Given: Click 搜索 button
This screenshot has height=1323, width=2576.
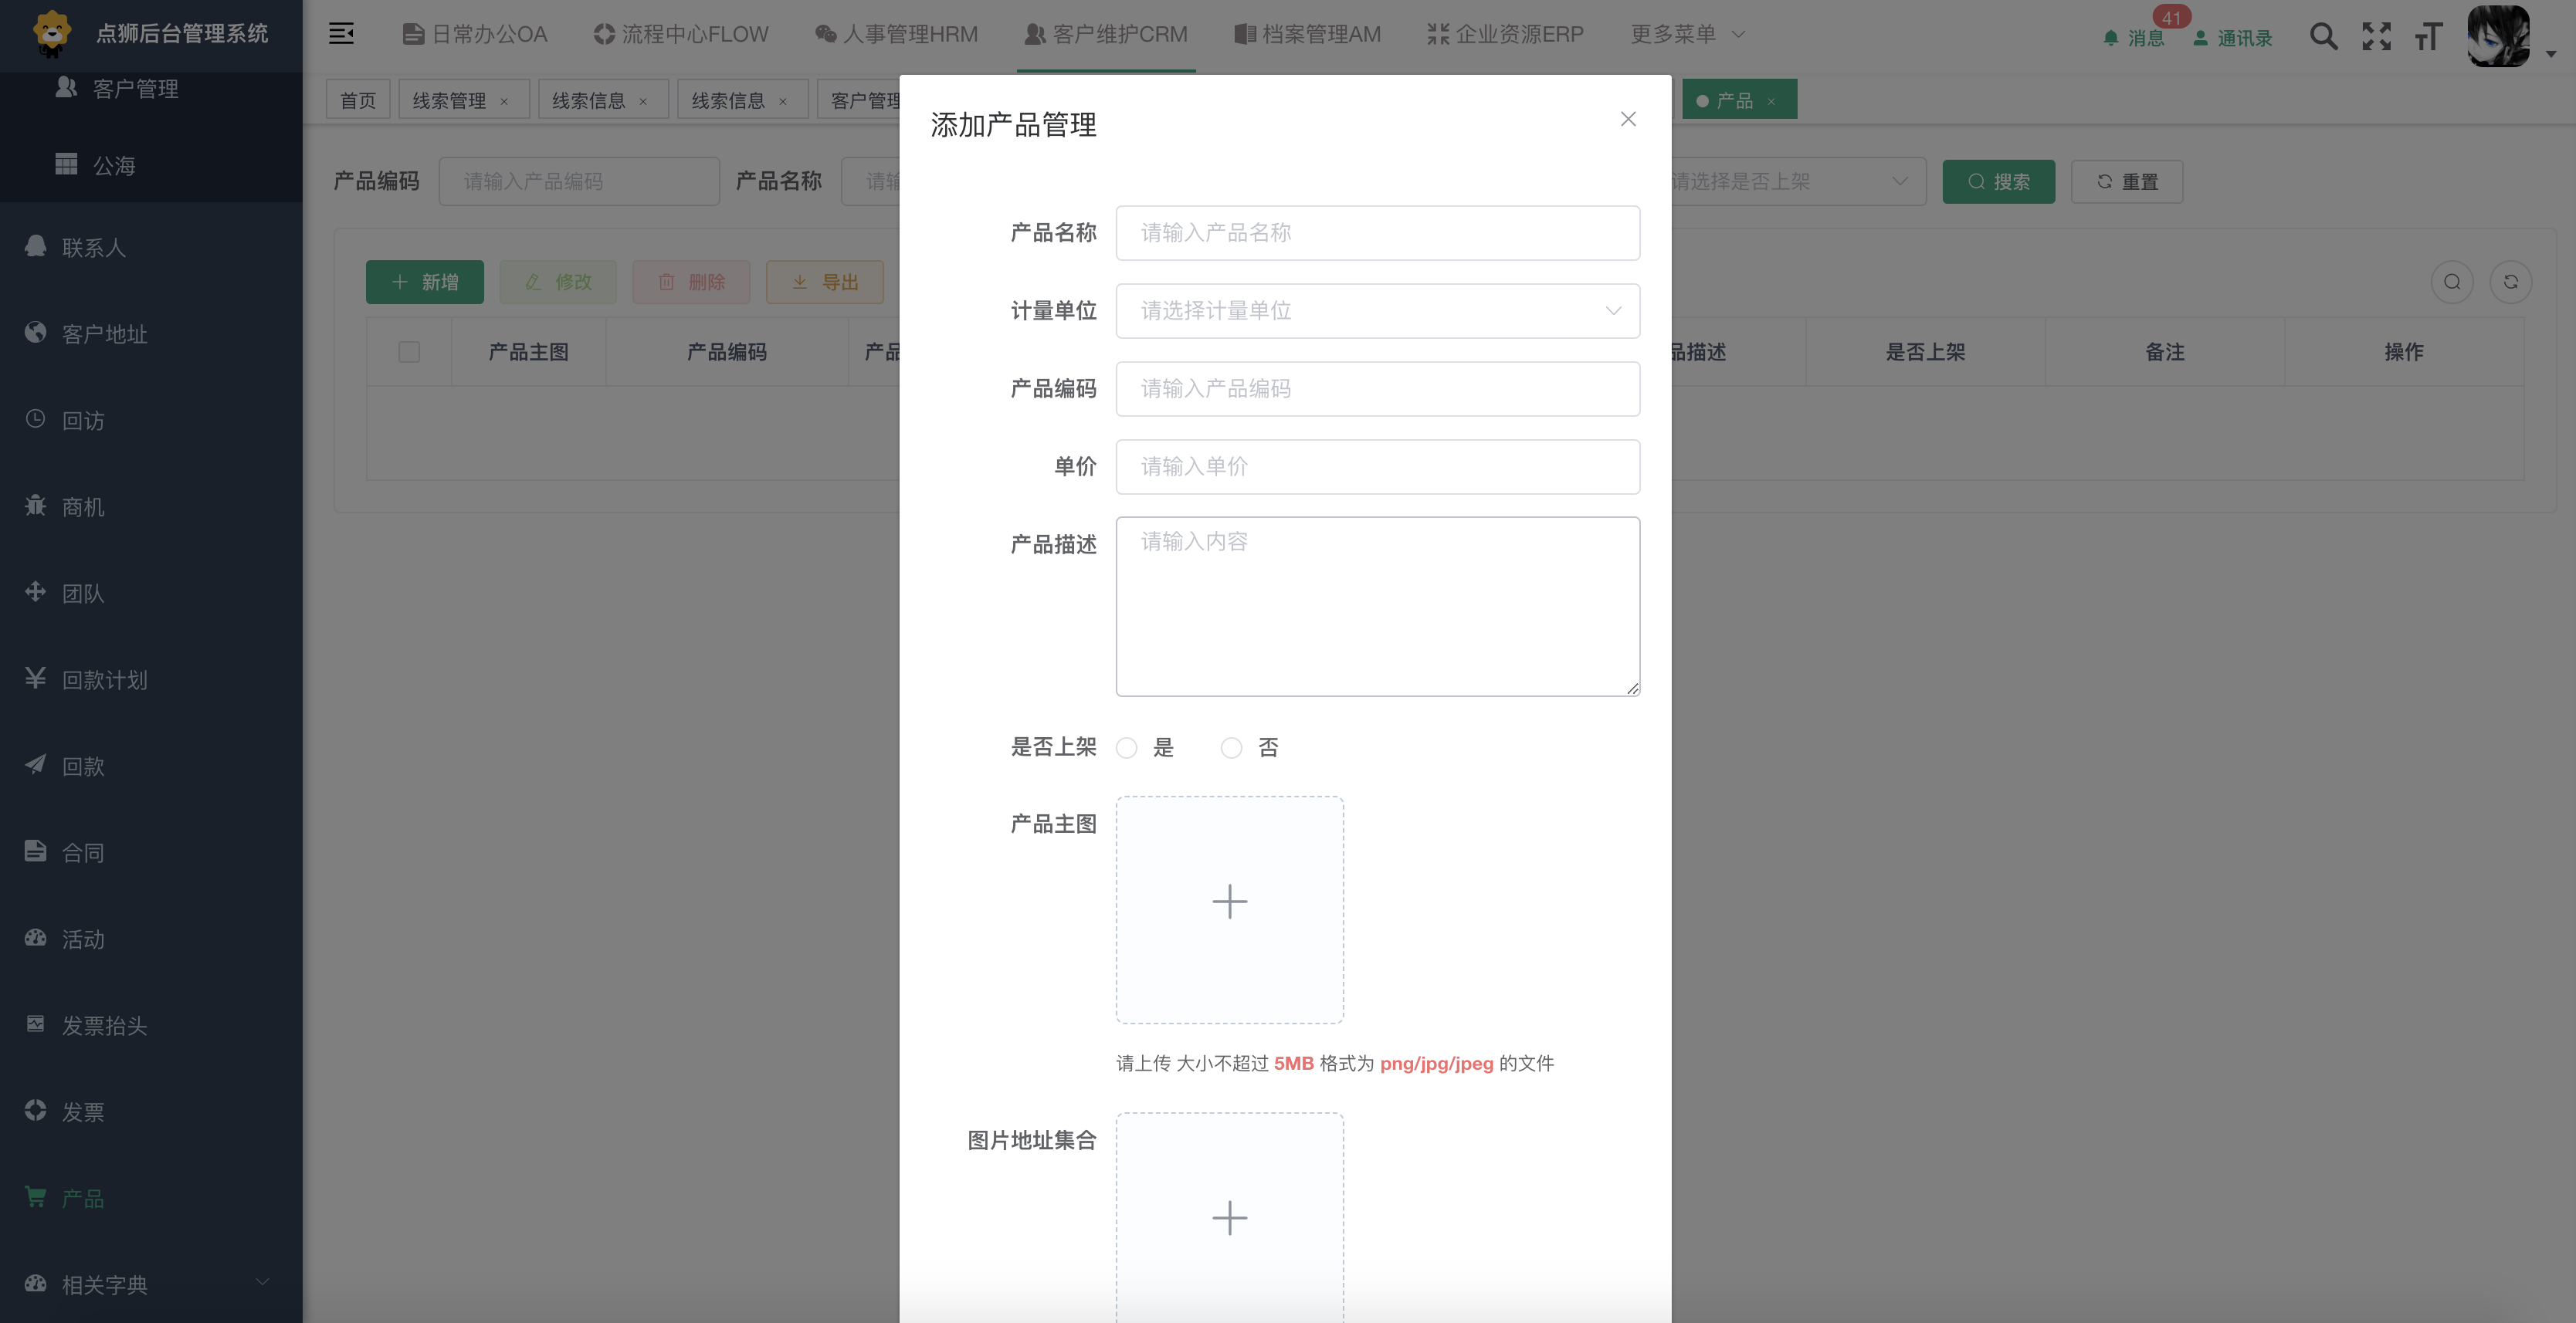Looking at the screenshot, I should pos(1998,182).
